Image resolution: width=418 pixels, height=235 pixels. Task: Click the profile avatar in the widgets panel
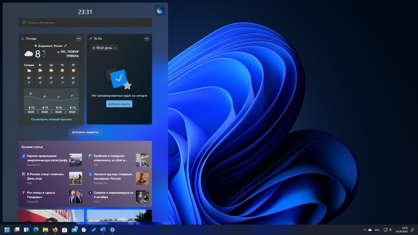pos(160,10)
